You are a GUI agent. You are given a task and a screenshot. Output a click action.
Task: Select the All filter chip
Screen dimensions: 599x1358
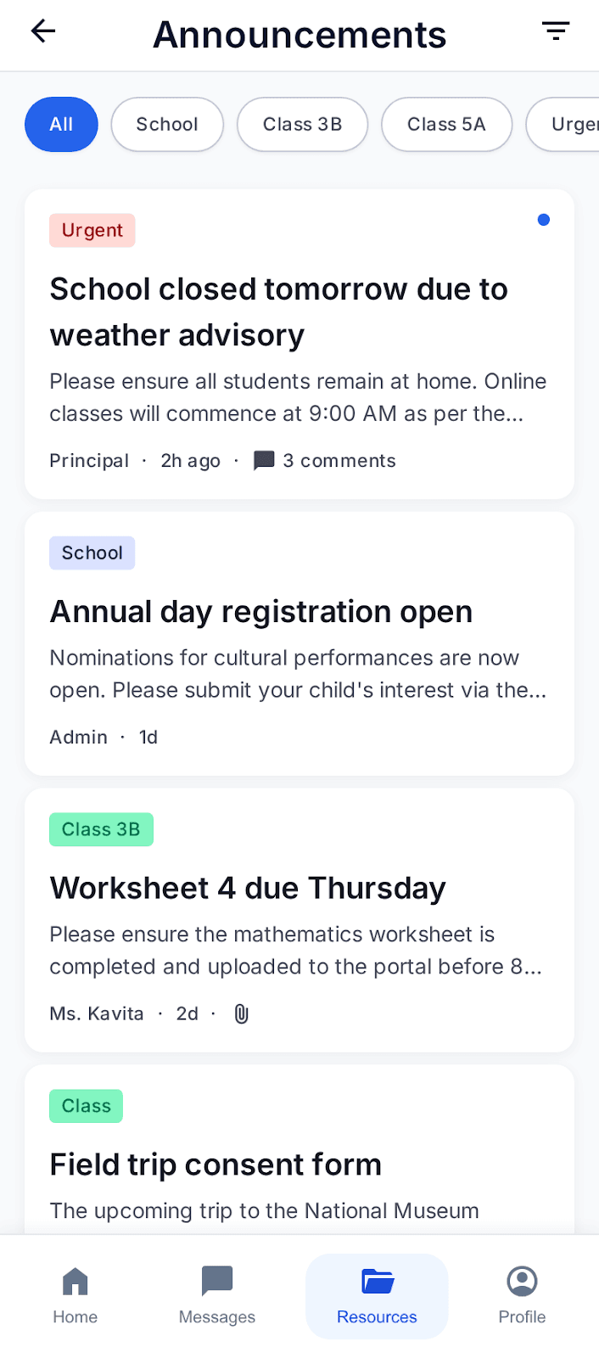pos(61,125)
